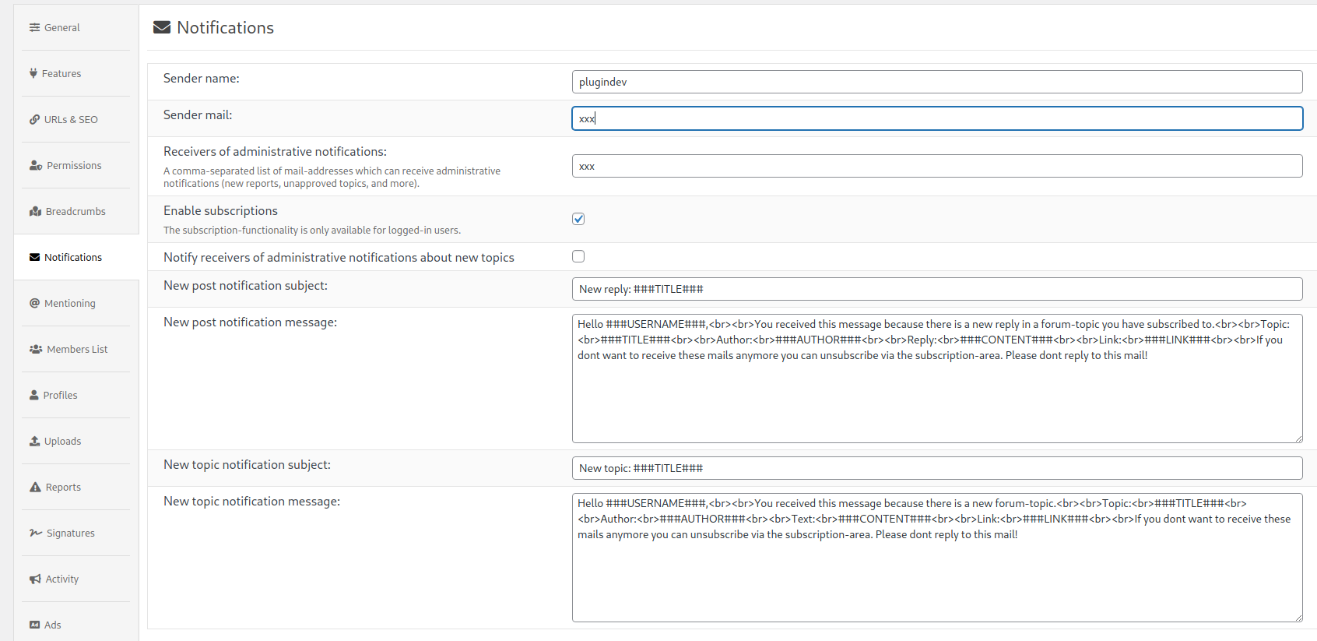The width and height of the screenshot is (1317, 641).
Task: Focus the Sender name field
Action: (x=937, y=82)
